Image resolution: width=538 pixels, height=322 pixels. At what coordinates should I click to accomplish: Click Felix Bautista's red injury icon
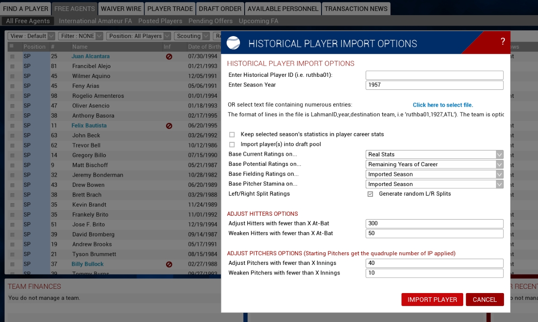(169, 126)
